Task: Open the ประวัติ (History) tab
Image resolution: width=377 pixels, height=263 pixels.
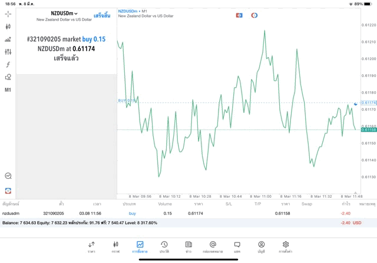Action: pos(164,247)
